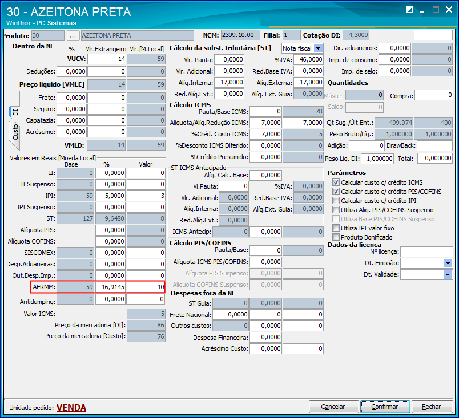Click Frete Nacional percentage field
Viewport: 459px width, 418px height.
(231, 315)
